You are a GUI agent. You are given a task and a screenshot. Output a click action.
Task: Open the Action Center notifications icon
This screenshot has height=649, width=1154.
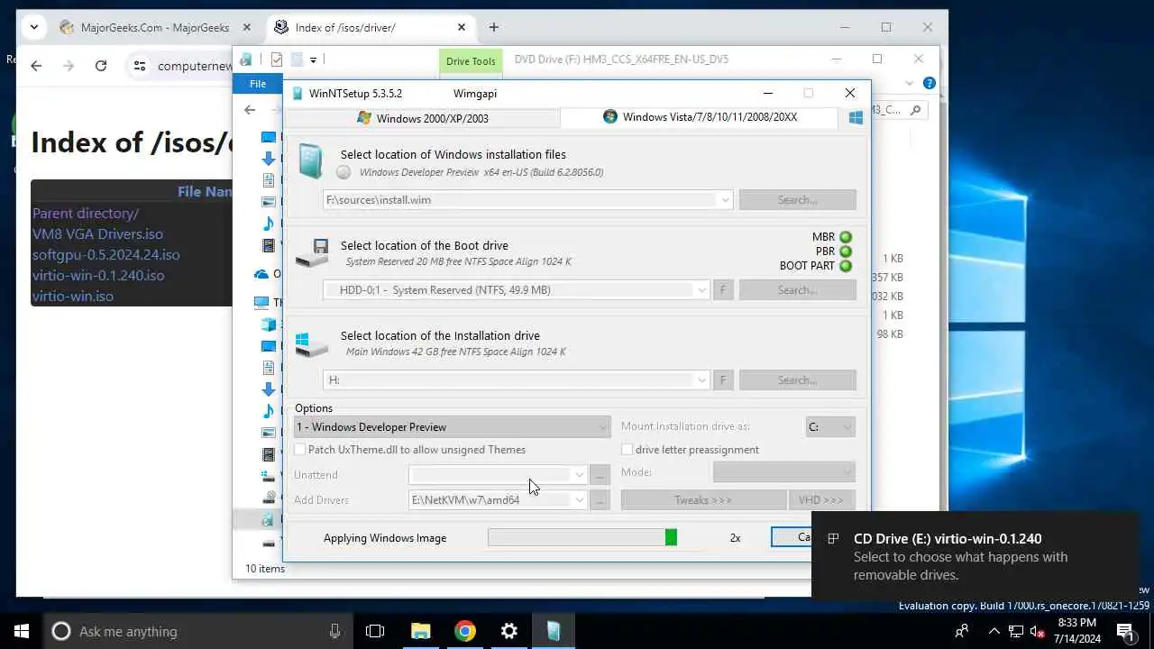pyautogui.click(x=1125, y=631)
